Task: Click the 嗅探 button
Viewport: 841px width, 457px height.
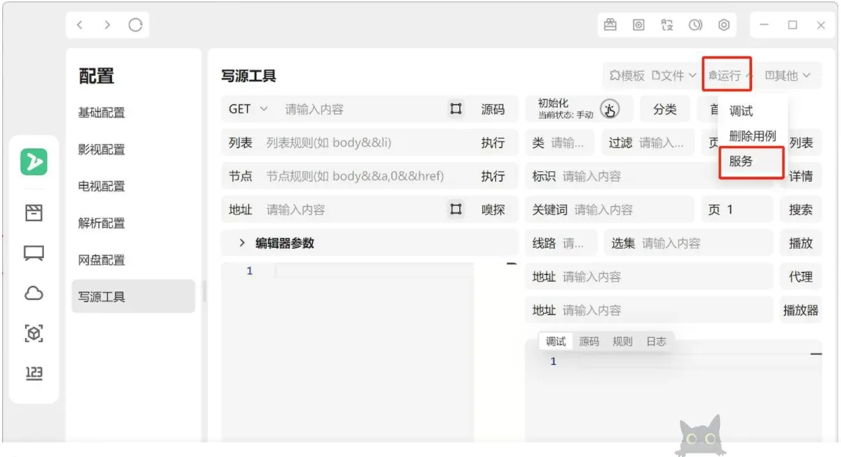Action: [x=493, y=209]
